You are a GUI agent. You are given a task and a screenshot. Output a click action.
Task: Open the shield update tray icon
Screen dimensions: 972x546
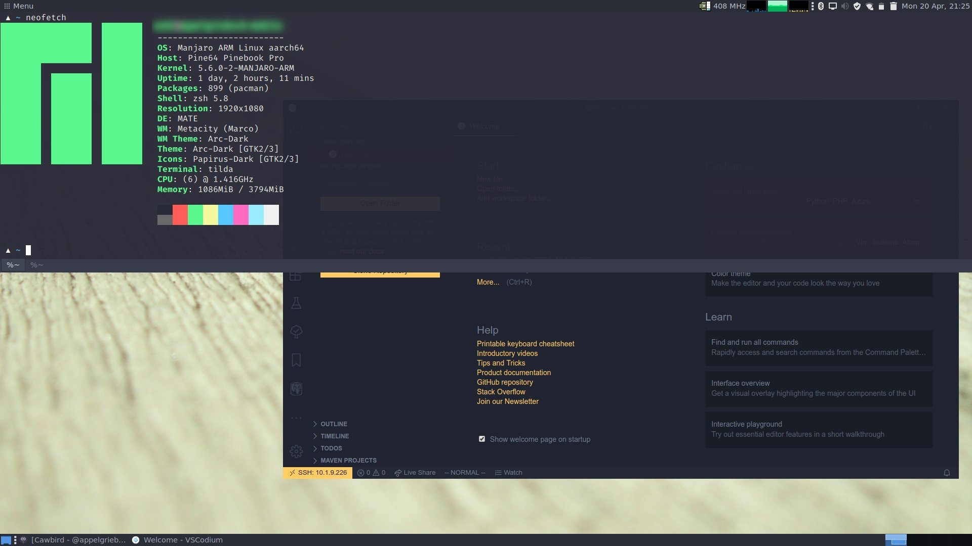point(857,6)
